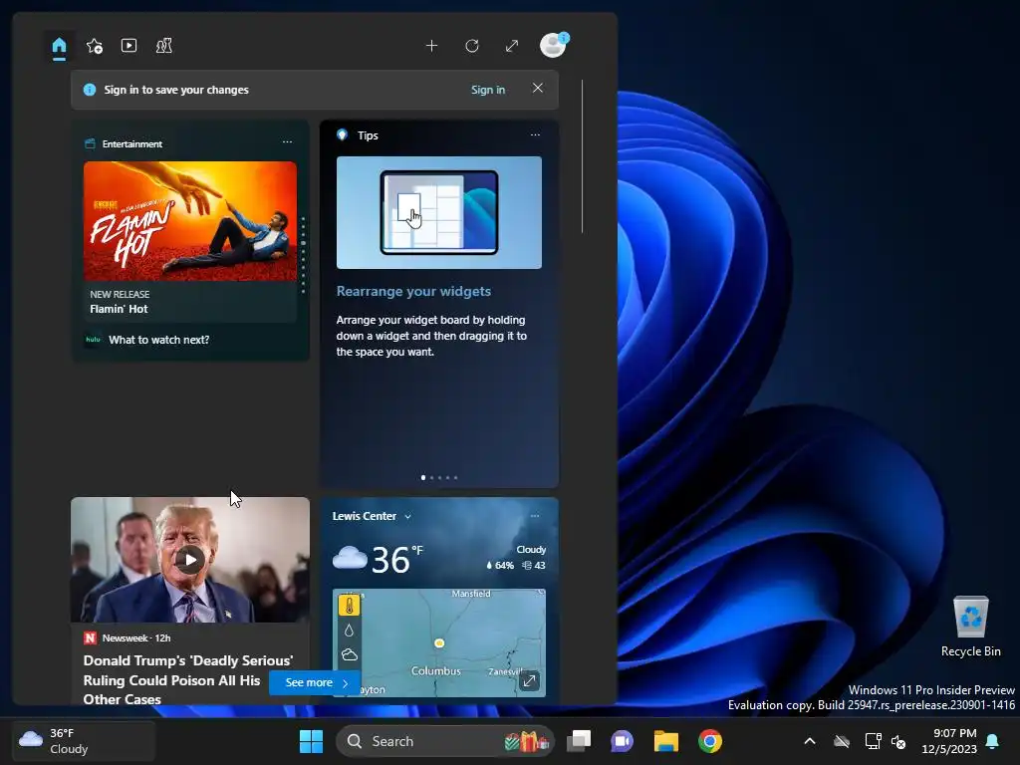
Task: Open the Flamin' Hot movie thumbnail
Action: tap(190, 221)
